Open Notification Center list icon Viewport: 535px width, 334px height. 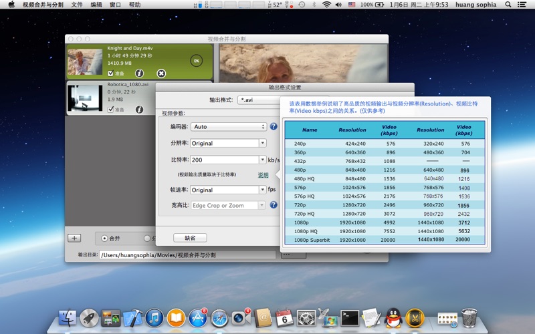pos(522,5)
